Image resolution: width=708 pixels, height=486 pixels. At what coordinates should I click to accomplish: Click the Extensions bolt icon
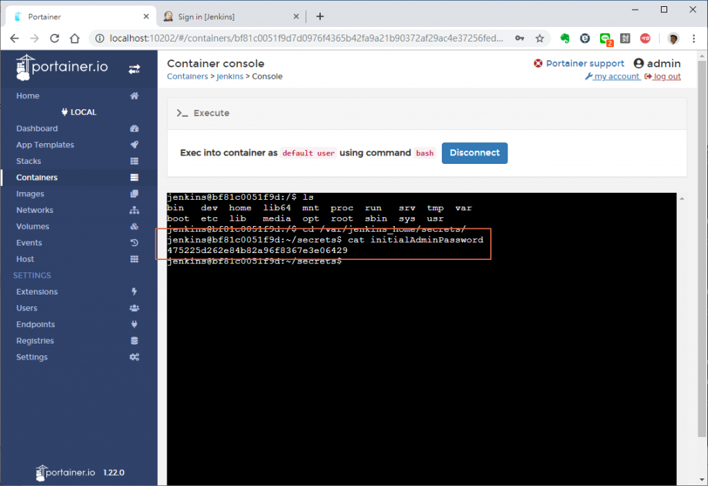134,291
